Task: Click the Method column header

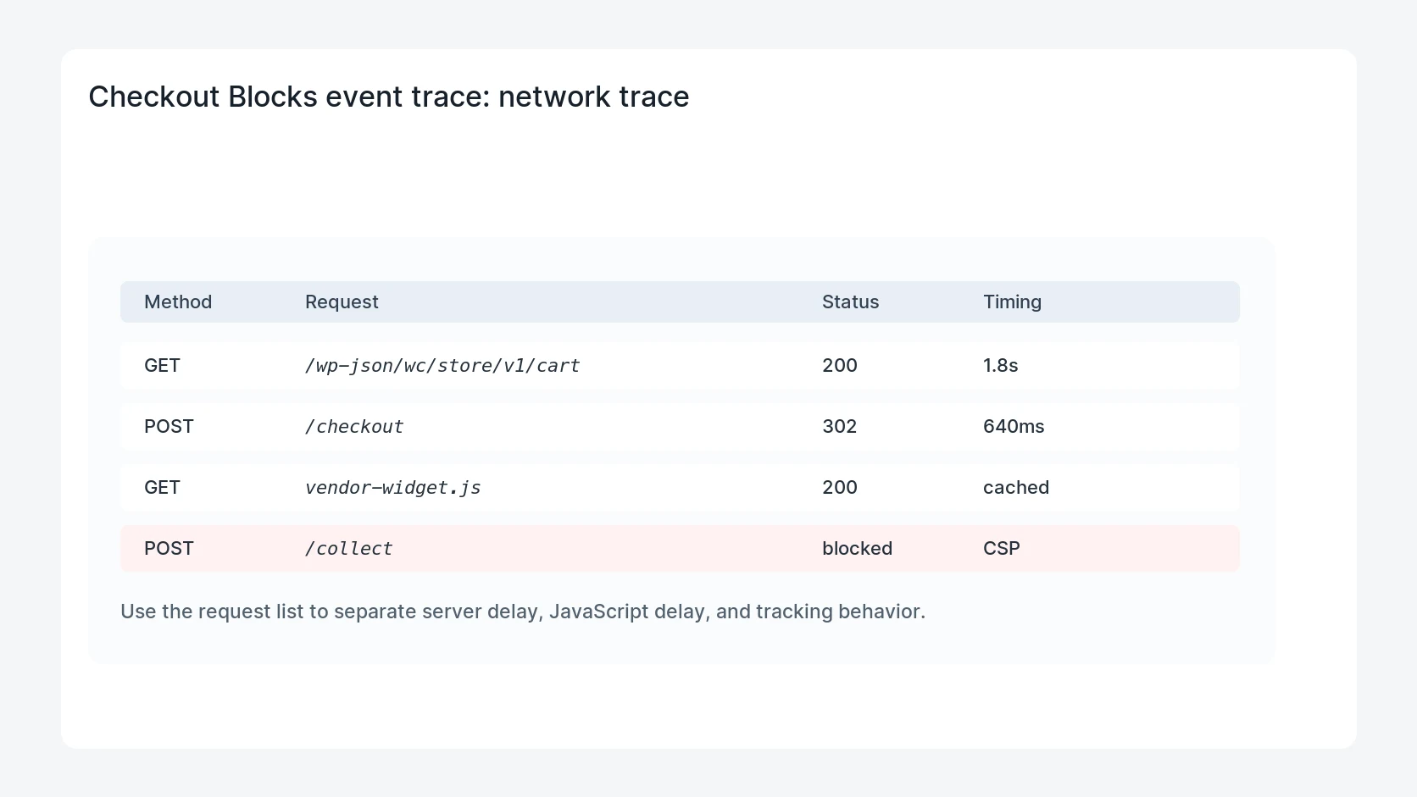Action: click(x=178, y=302)
